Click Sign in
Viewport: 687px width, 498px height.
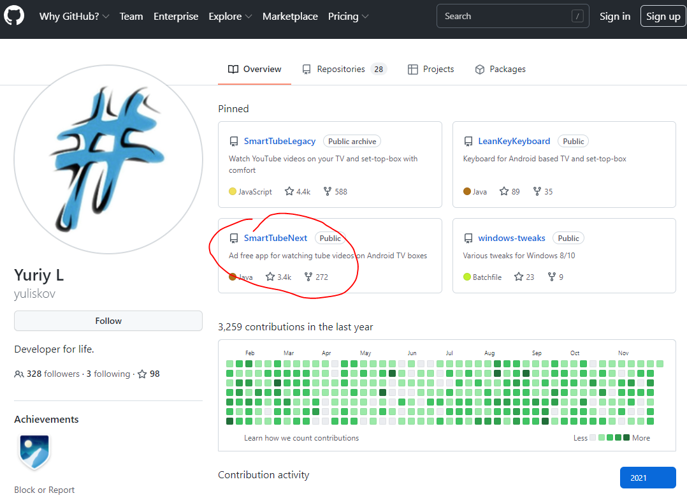click(x=615, y=16)
